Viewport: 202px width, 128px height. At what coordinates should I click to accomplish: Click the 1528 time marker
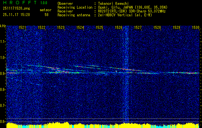pyautogui.click(x=157, y=27)
